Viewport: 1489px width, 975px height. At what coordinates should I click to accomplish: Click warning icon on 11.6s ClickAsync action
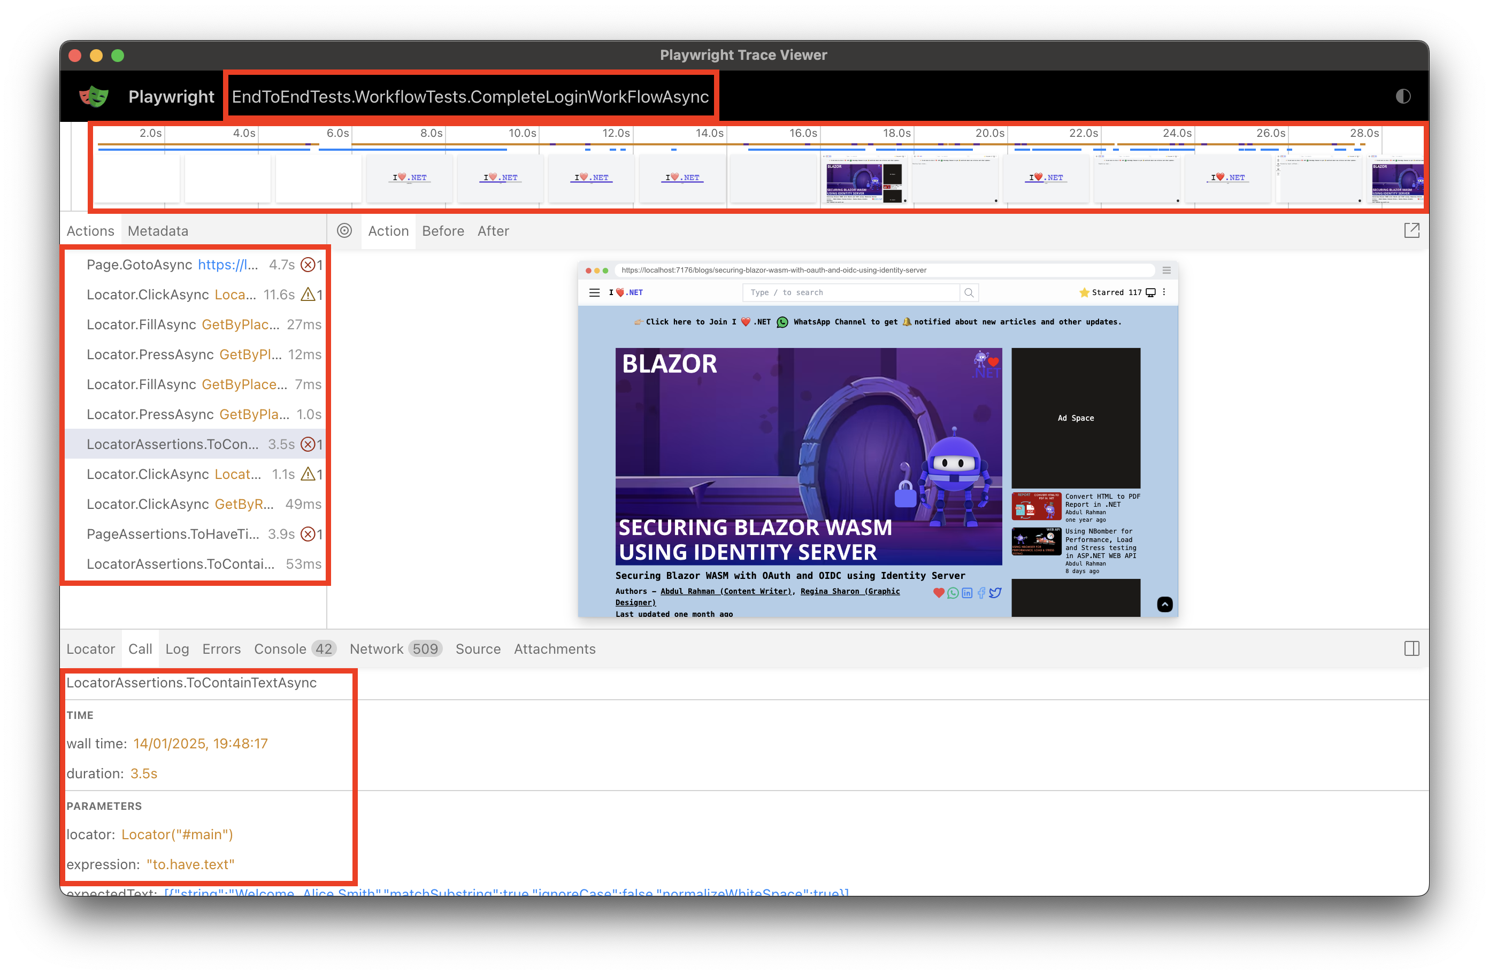click(x=308, y=295)
